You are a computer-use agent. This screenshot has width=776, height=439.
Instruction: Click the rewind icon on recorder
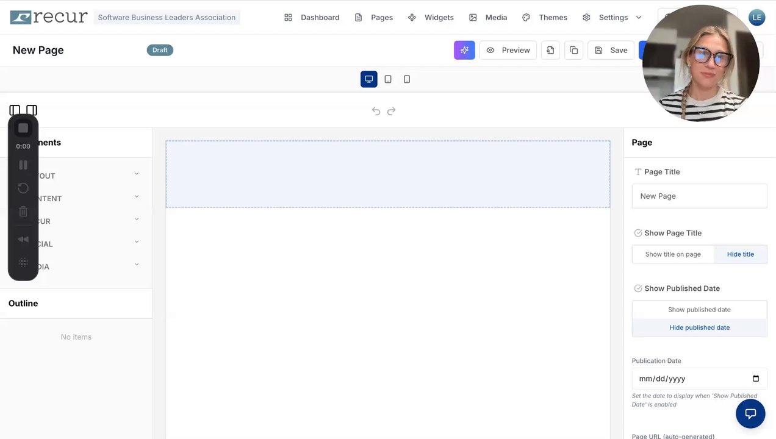[23, 239]
